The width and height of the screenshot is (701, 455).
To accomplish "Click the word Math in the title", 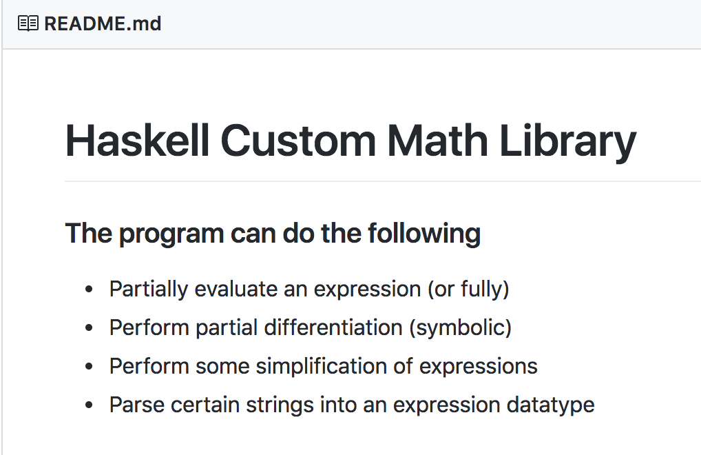I will 437,141.
